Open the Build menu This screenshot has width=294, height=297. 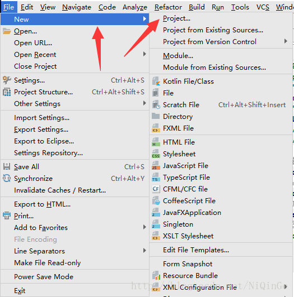[x=197, y=7]
